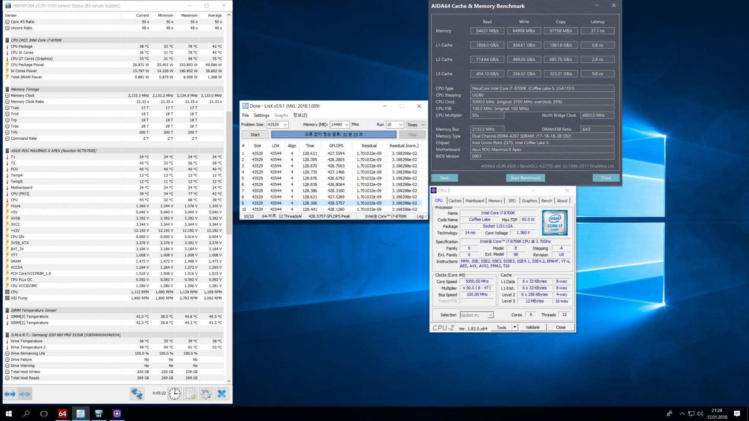
Task: Open the Memory (MB) dropdown in LinX
Action: (346, 125)
